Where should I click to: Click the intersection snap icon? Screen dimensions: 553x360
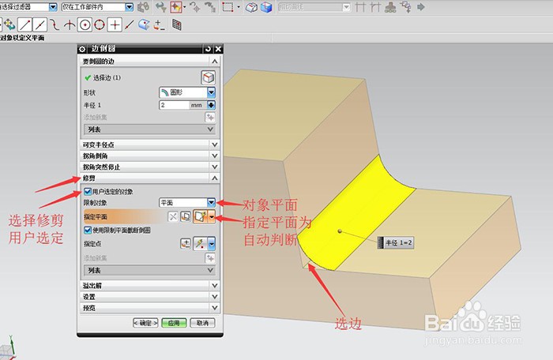[70, 25]
